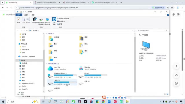
Task: Click the Up arrow in Explorer navigation
Action: pyautogui.click(x=27, y=31)
